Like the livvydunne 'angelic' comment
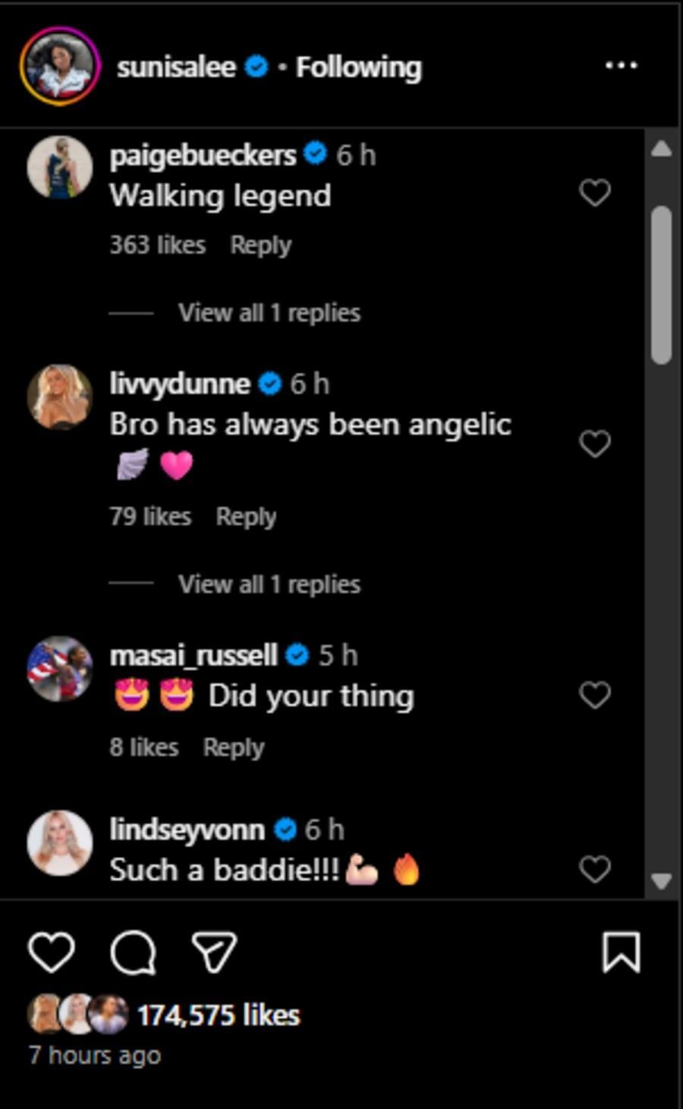 coord(595,444)
